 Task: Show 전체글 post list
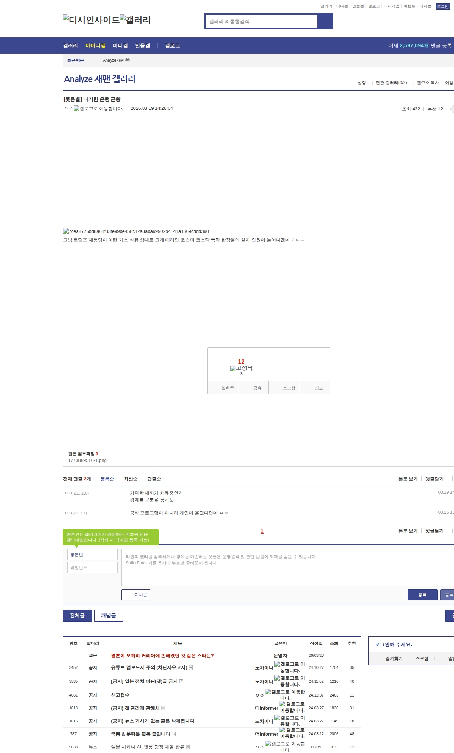click(78, 616)
